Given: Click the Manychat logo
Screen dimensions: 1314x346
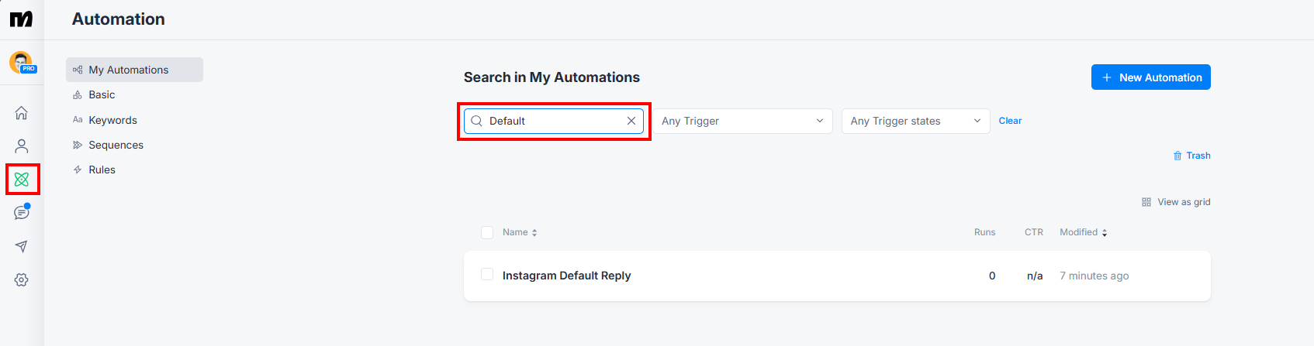Looking at the screenshot, I should click(x=21, y=19).
